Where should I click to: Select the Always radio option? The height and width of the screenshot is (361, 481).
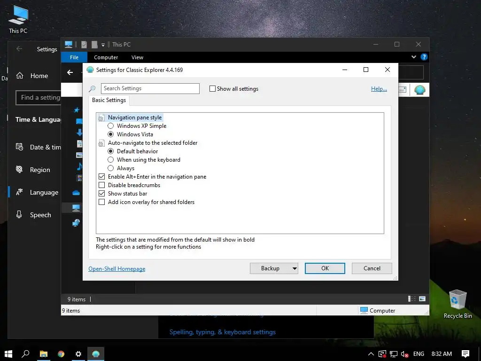111,168
